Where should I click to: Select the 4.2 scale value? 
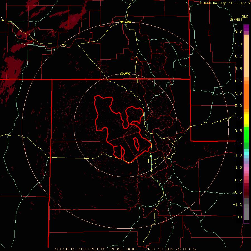238,118
